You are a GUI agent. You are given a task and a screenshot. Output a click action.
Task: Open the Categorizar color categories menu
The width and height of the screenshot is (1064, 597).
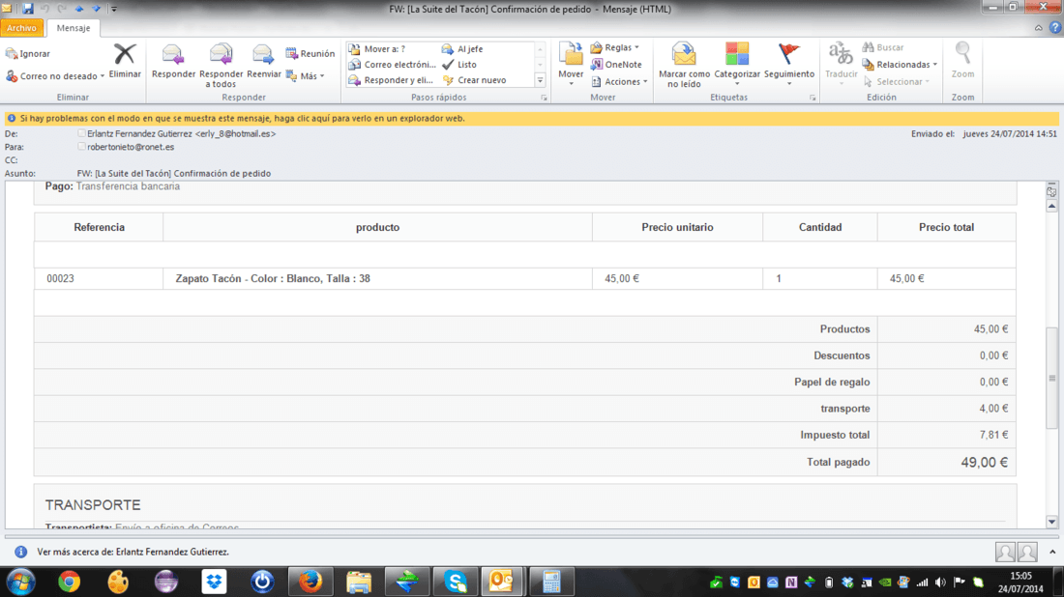coord(737,63)
